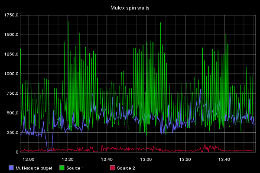This screenshot has height=173, width=260.
Task: Pick the 12:40 time axis label
Action: [107, 159]
